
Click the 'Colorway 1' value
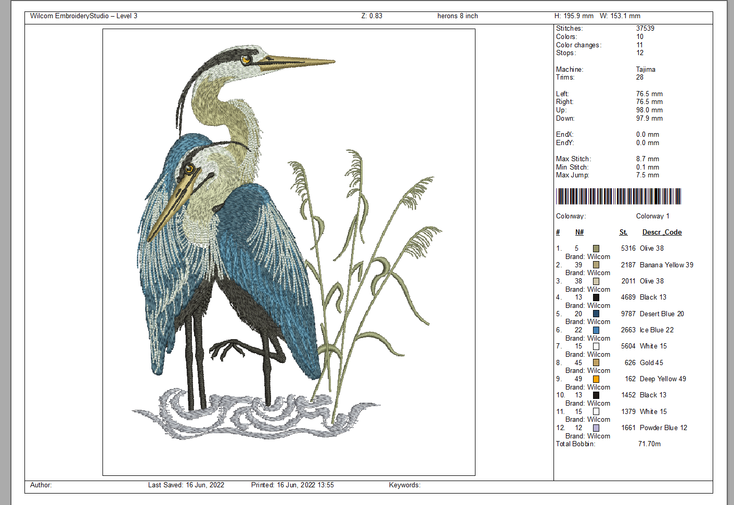[653, 216]
